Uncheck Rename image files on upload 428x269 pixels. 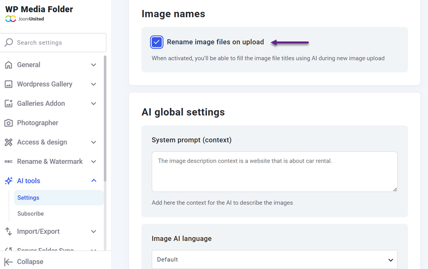click(x=157, y=42)
